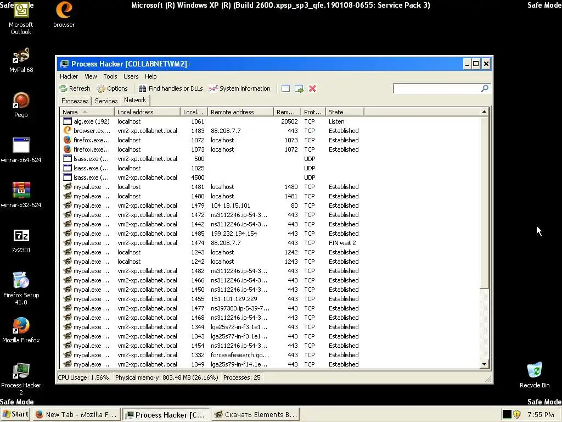
Task: Focus the search input field
Action: point(437,88)
